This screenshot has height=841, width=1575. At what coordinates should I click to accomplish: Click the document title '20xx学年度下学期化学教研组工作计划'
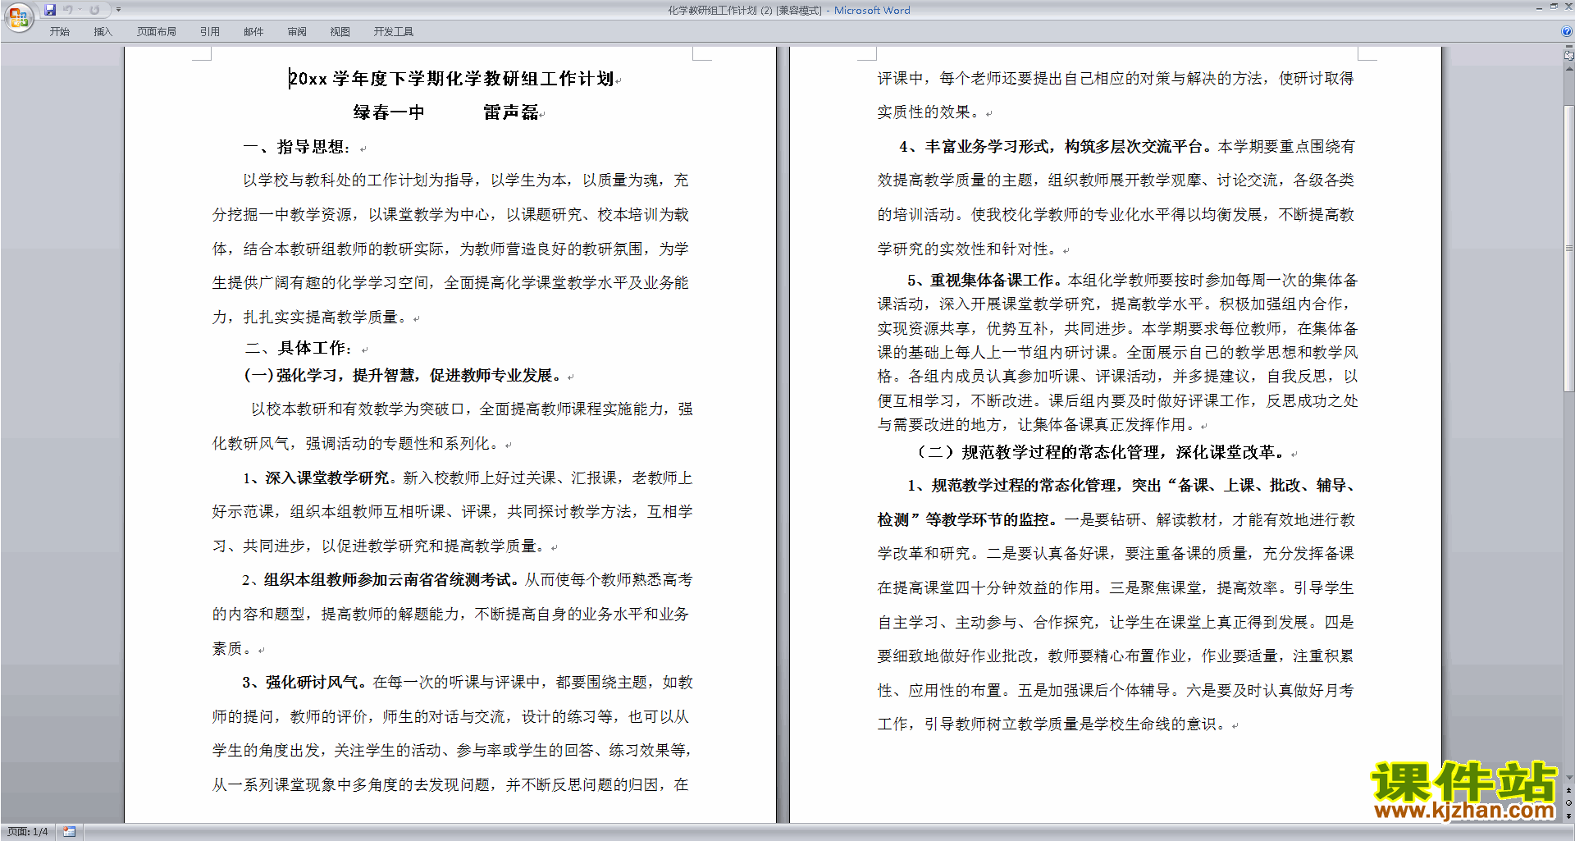(x=452, y=79)
